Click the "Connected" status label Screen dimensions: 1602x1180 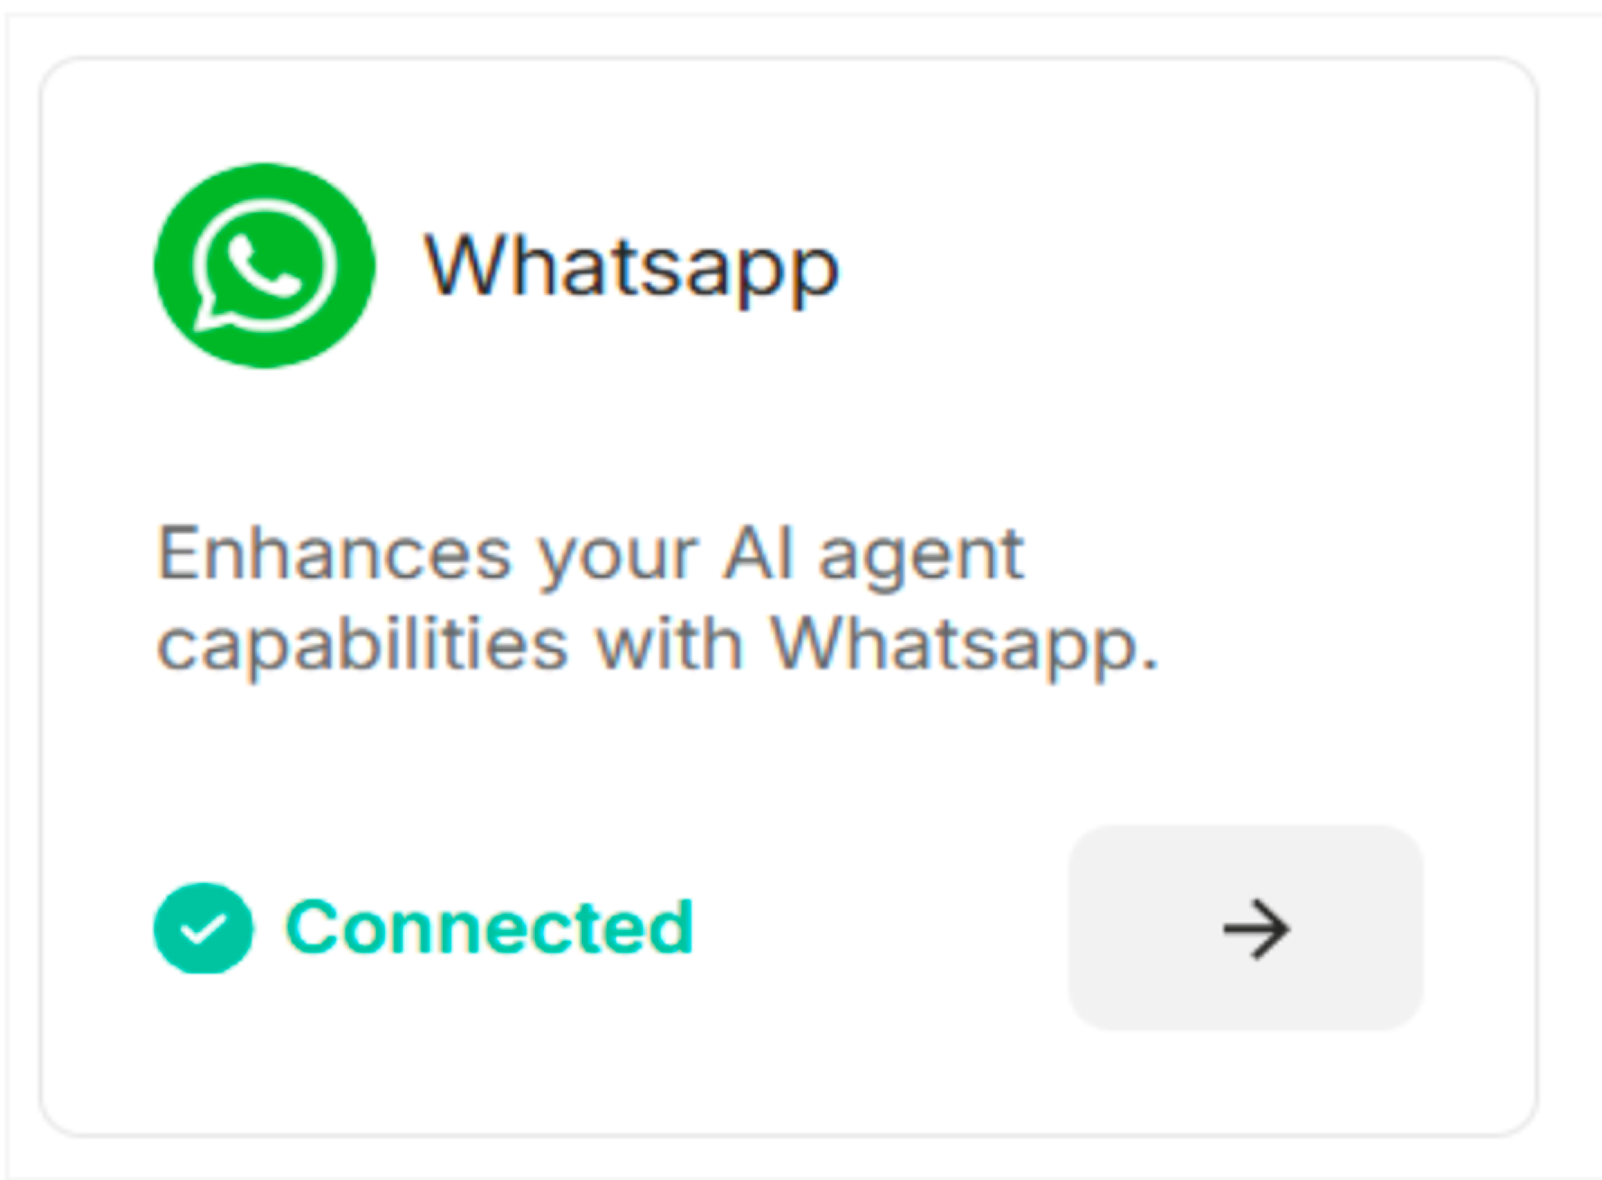(490, 926)
